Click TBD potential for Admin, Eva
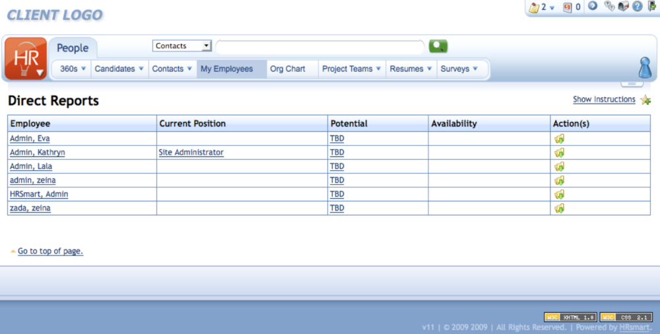The width and height of the screenshot is (660, 334). tap(337, 139)
